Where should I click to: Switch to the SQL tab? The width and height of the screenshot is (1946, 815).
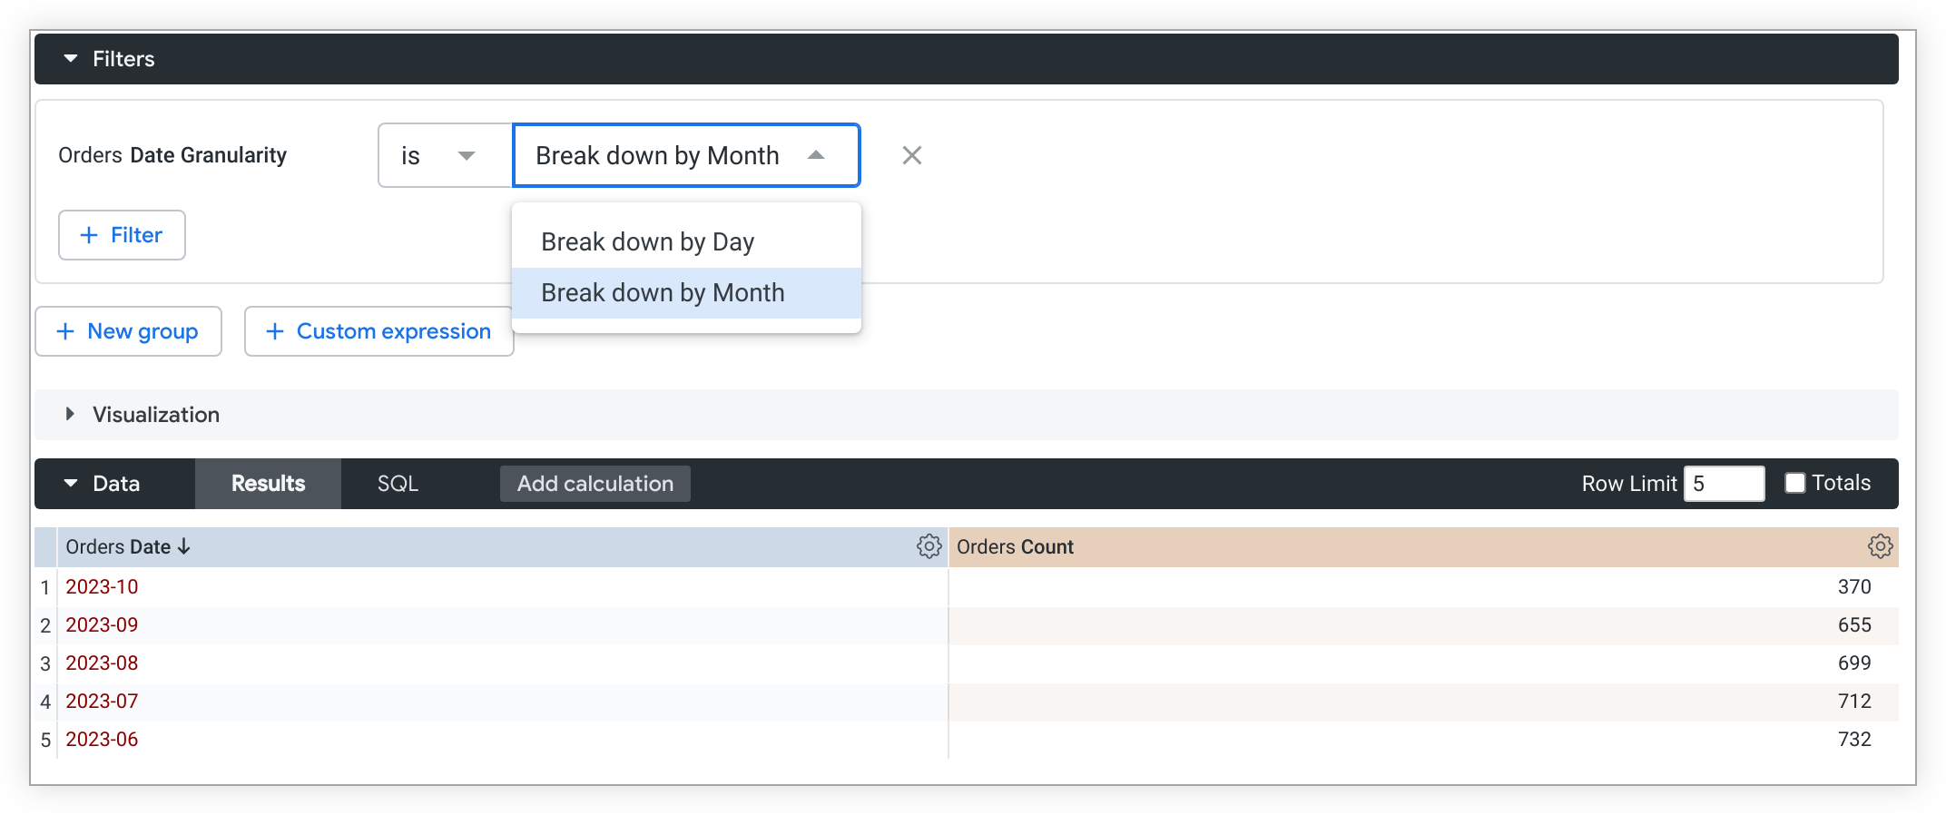(x=398, y=484)
